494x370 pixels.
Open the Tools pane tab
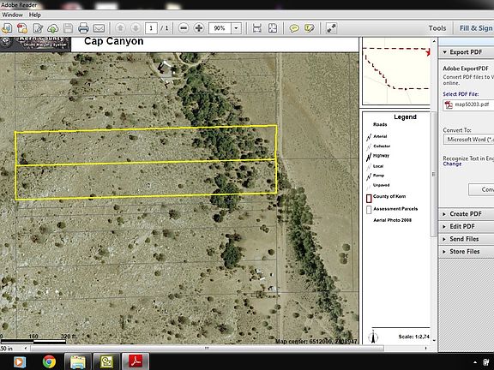437,28
